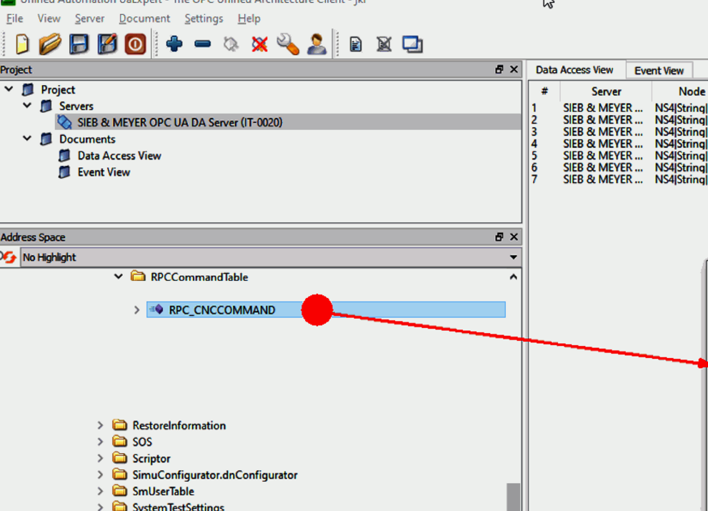
Task: Open the View menu
Action: [49, 19]
